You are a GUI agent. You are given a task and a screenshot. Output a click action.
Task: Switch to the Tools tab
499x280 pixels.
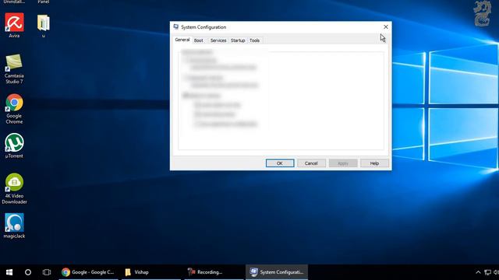[x=255, y=40]
